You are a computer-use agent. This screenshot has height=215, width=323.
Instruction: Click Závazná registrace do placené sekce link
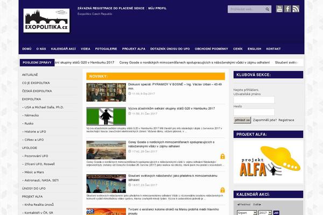pyautogui.click(x=111, y=8)
